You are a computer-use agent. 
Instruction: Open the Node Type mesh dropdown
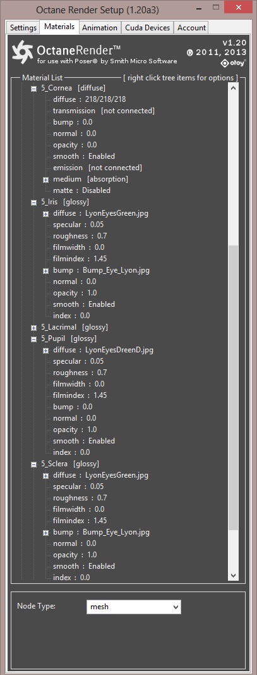(x=134, y=607)
